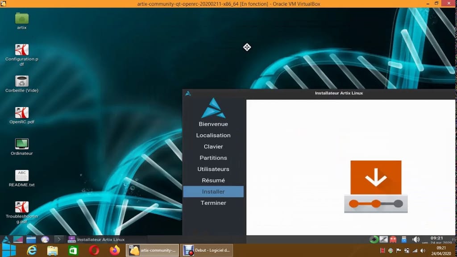457x257 pixels.
Task: Open Configuration.pdf desktop icon
Action: (x=21, y=55)
